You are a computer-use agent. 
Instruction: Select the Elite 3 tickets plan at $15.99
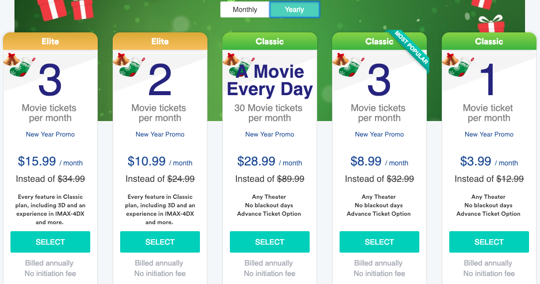50,242
